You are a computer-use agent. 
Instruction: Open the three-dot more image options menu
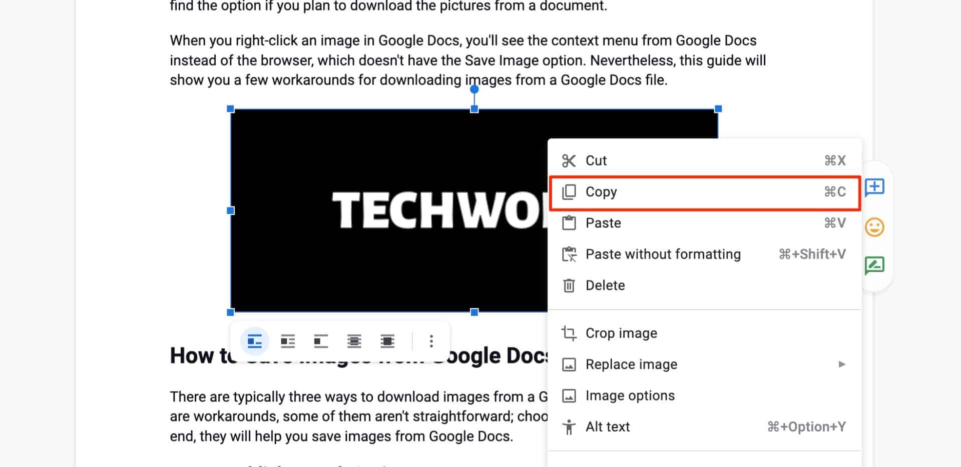pyautogui.click(x=430, y=341)
